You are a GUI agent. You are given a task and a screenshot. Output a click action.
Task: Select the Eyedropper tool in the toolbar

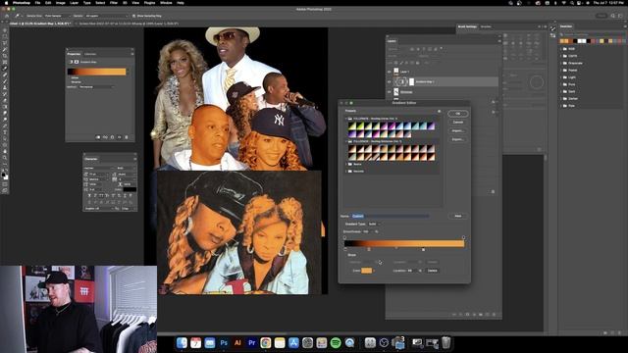point(5,69)
